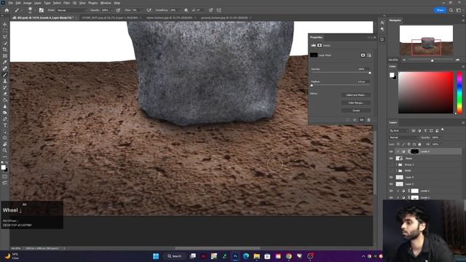The height and width of the screenshot is (262, 466).
Task: Lock all layer attributes padlock icon
Action: point(419,144)
